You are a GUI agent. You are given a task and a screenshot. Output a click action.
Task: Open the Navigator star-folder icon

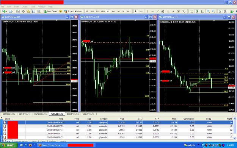point(28,11)
